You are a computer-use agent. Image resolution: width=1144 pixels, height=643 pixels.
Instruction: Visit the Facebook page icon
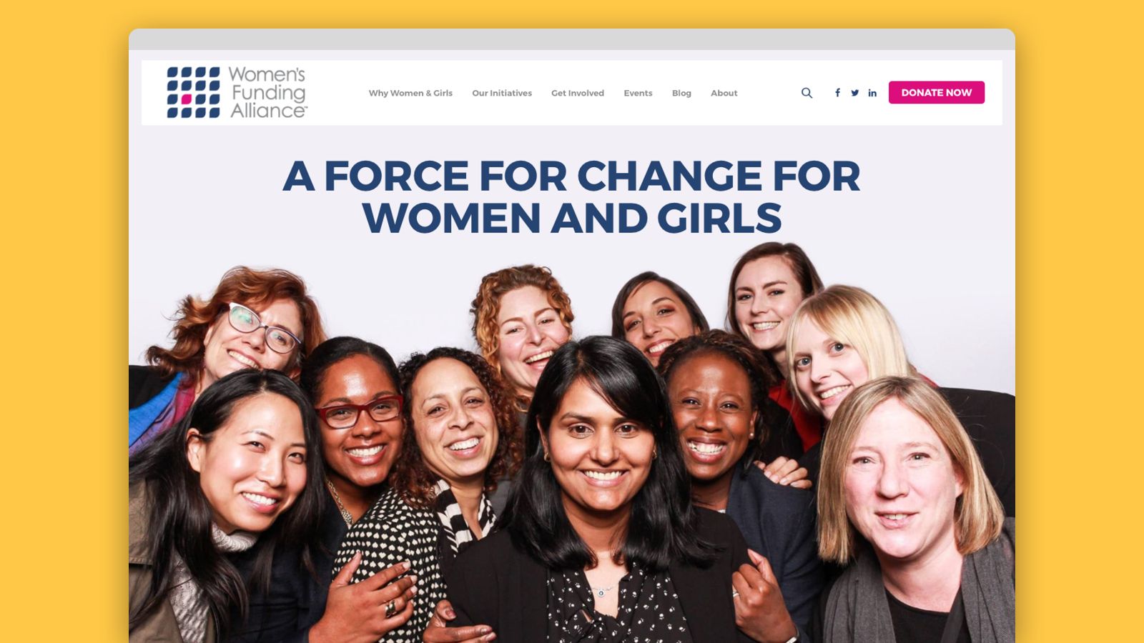(837, 93)
